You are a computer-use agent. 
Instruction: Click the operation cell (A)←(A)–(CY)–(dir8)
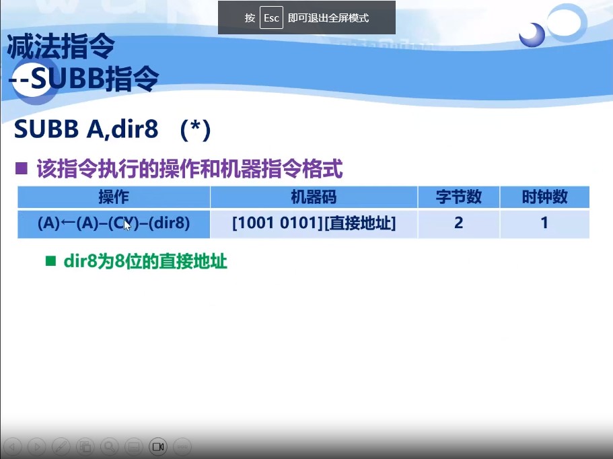click(x=113, y=223)
